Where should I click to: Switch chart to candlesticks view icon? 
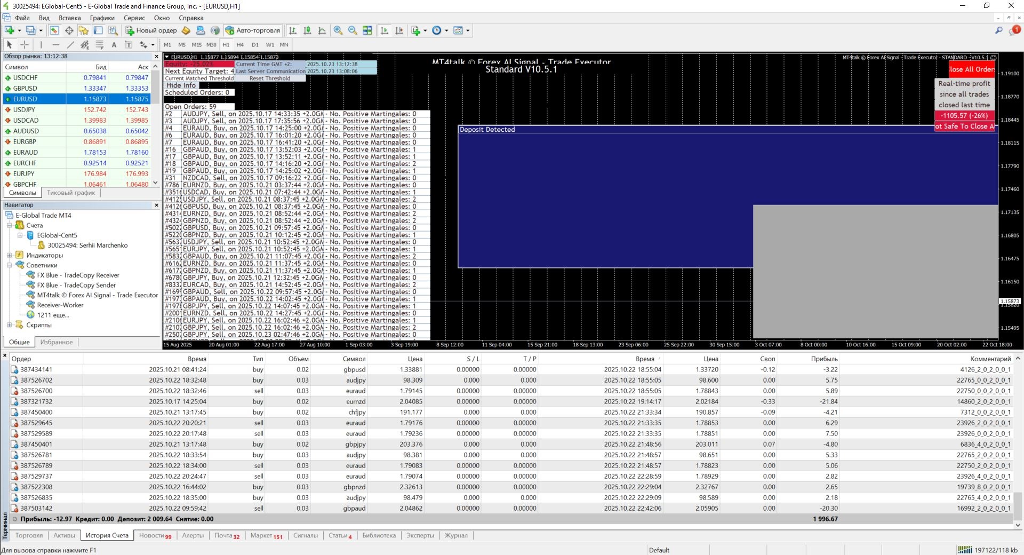[307, 30]
